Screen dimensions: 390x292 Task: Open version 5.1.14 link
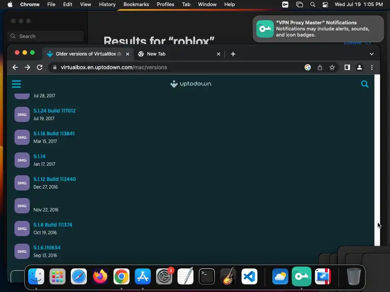40,156
